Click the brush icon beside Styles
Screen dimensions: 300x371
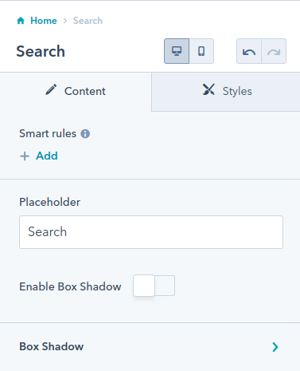point(208,89)
